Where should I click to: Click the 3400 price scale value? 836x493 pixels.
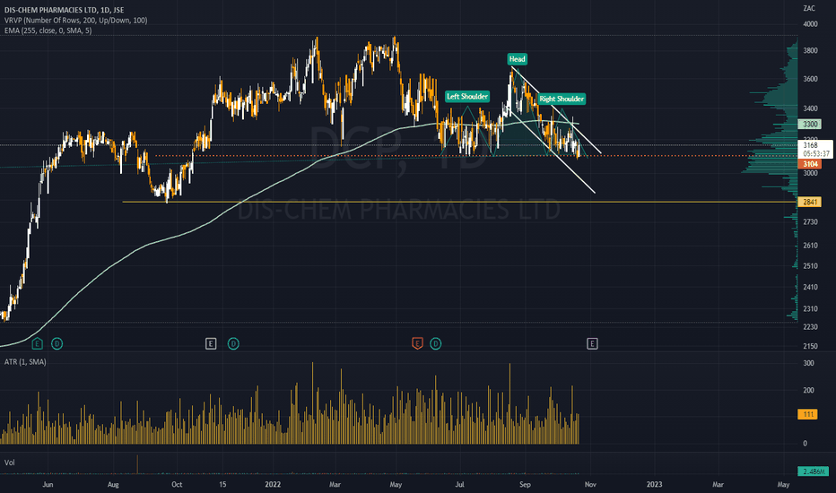[810, 108]
